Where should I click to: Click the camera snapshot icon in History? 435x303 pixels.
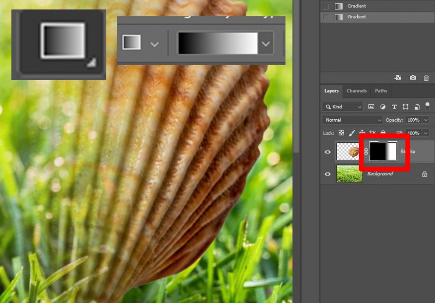click(x=413, y=78)
